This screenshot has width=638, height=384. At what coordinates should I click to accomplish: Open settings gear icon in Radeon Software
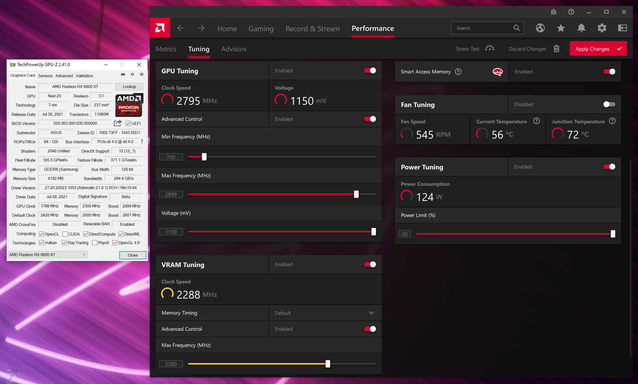tap(602, 28)
